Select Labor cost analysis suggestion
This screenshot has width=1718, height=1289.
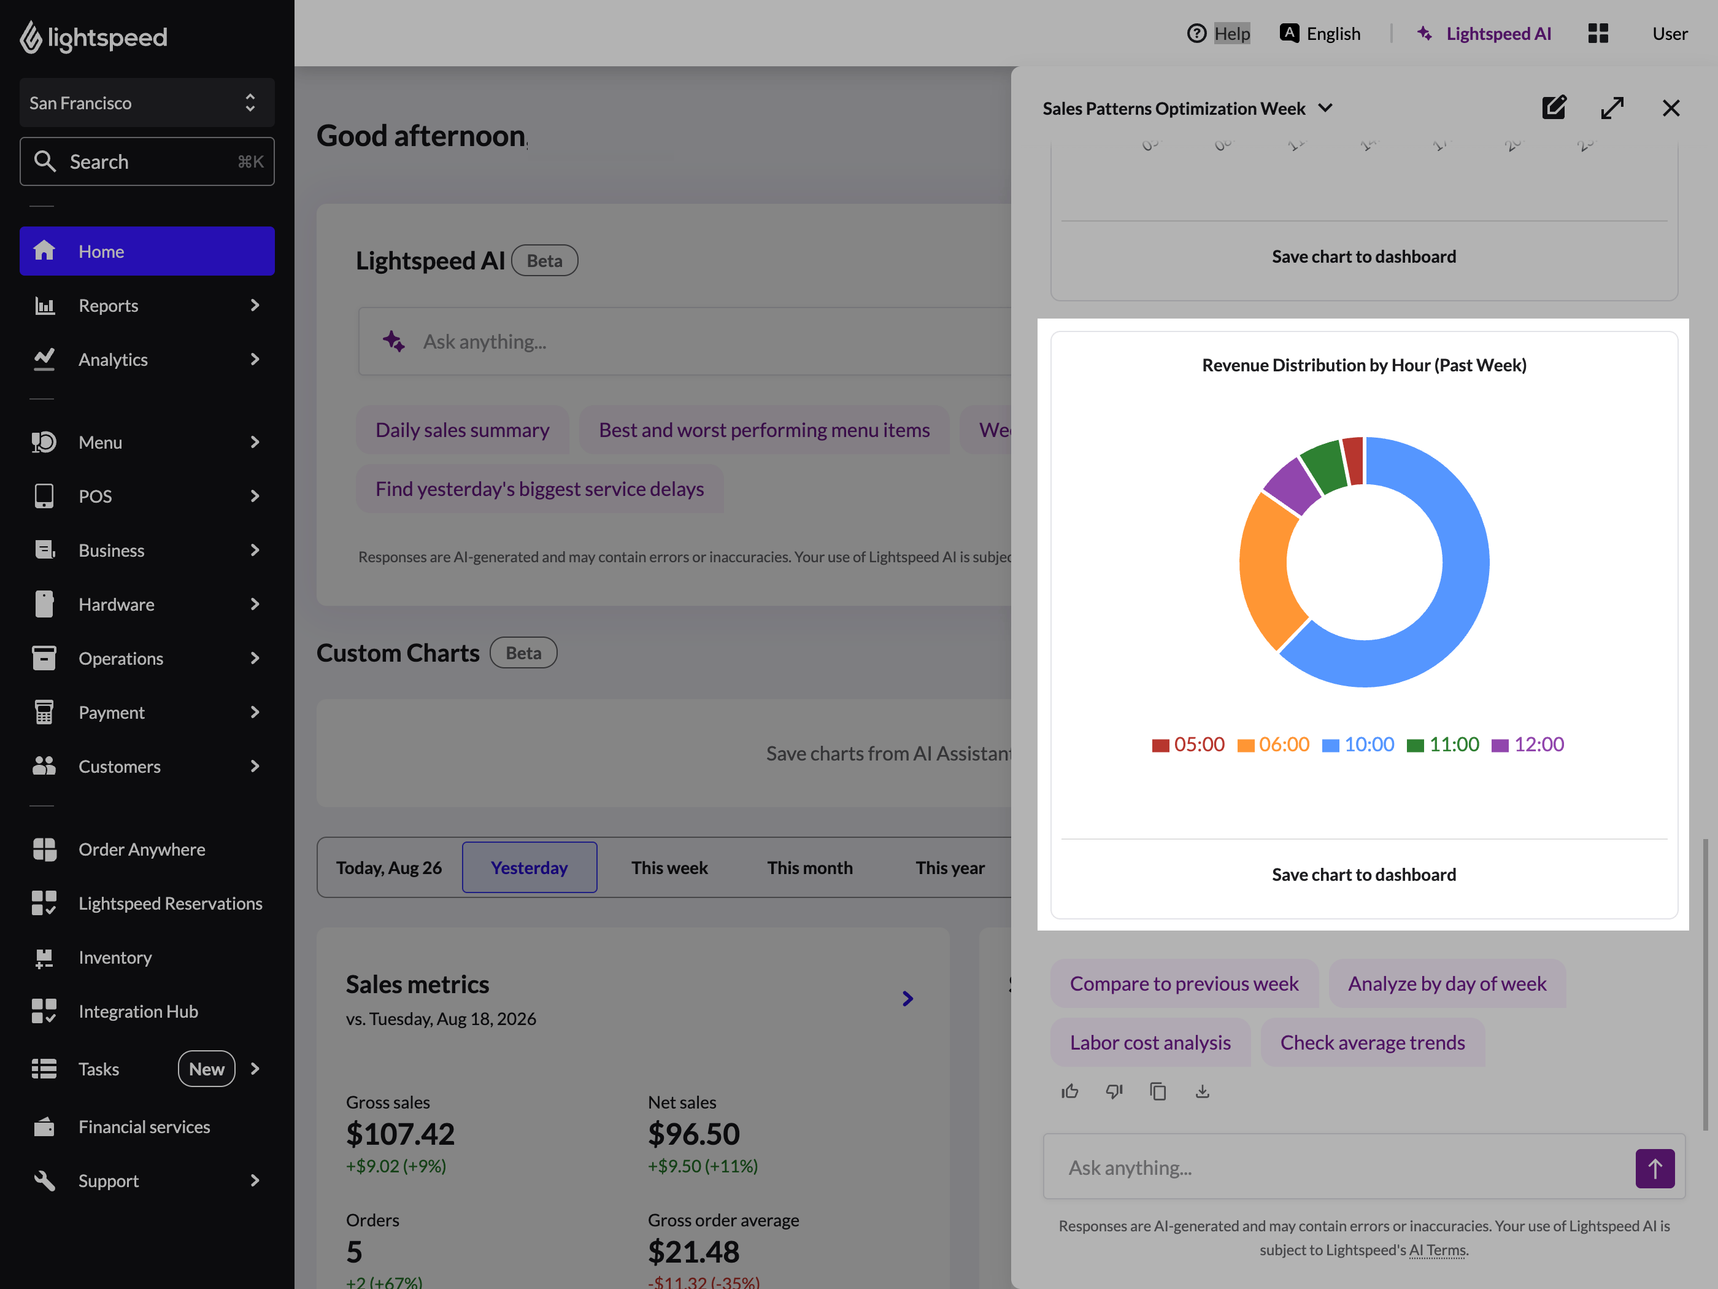(1150, 1042)
